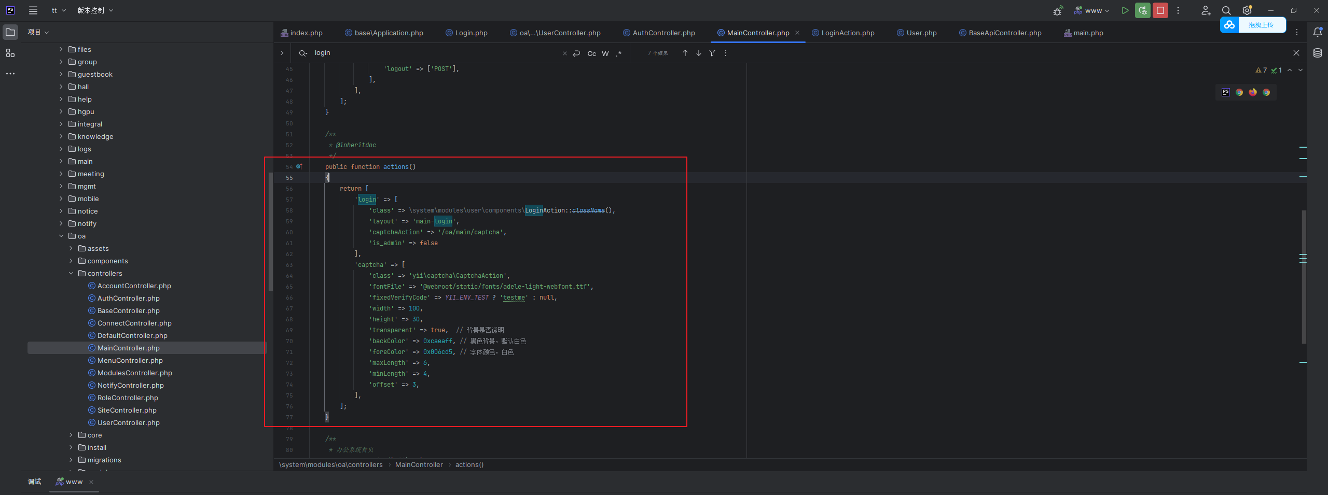Open the Structure tool window icon
The height and width of the screenshot is (495, 1328).
tap(10, 53)
